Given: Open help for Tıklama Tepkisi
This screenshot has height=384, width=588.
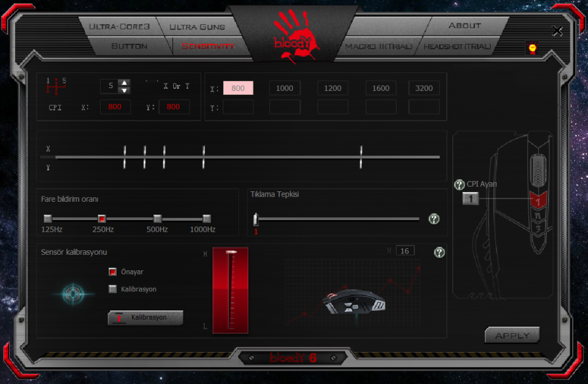Looking at the screenshot, I should coord(434,219).
